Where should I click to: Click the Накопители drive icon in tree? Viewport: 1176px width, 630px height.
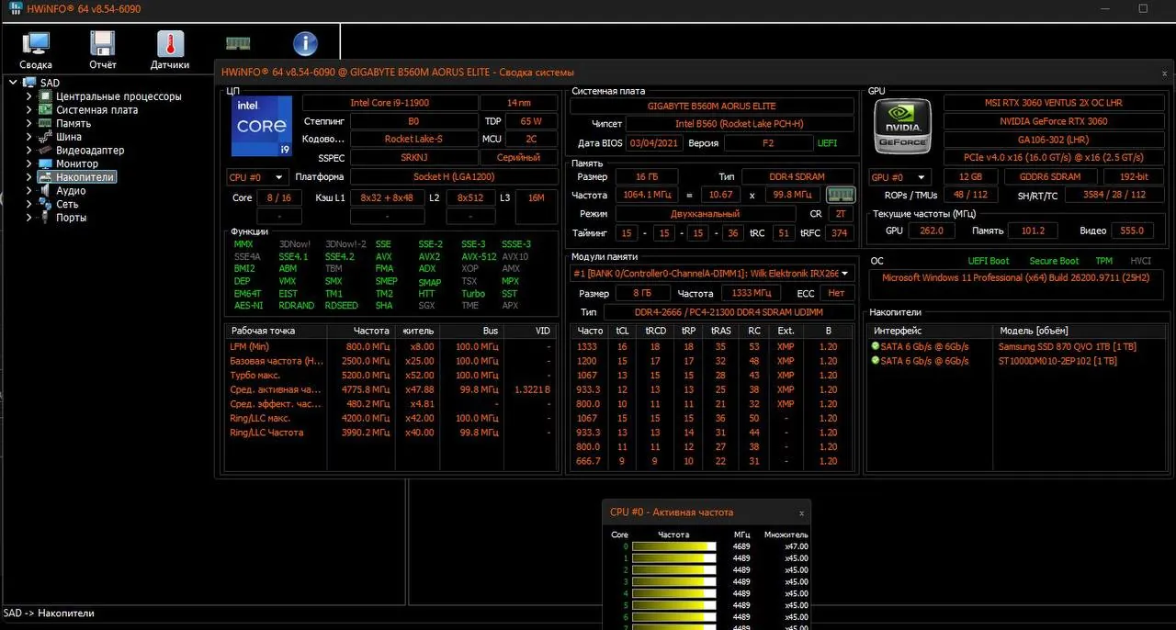pos(44,177)
